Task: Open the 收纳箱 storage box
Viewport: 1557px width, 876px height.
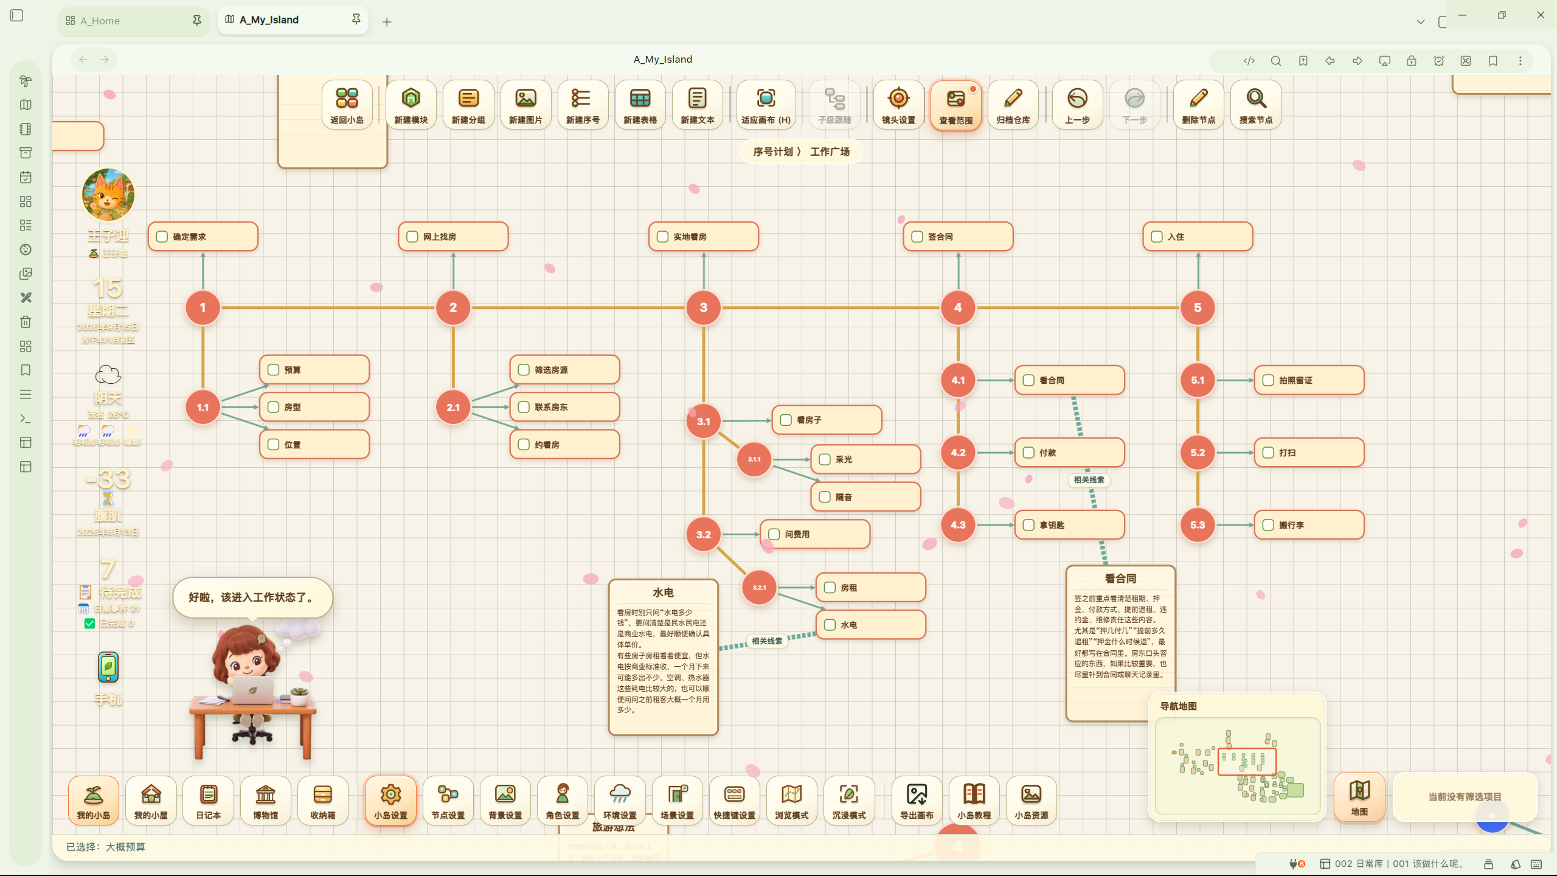Action: 323,800
